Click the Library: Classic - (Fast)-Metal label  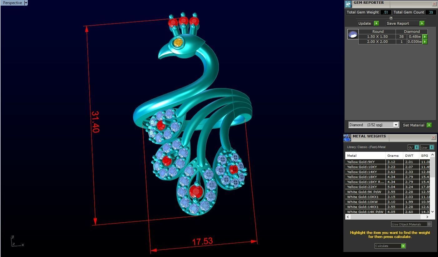point(366,147)
